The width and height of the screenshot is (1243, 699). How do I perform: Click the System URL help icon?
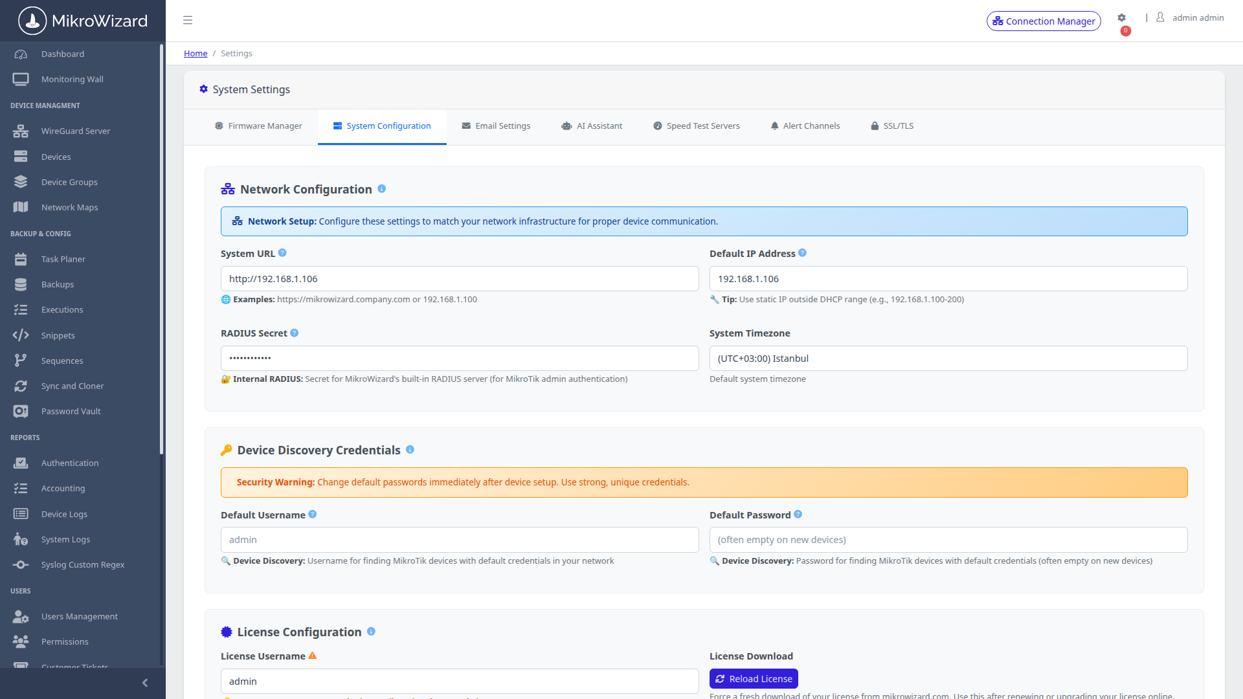282,253
